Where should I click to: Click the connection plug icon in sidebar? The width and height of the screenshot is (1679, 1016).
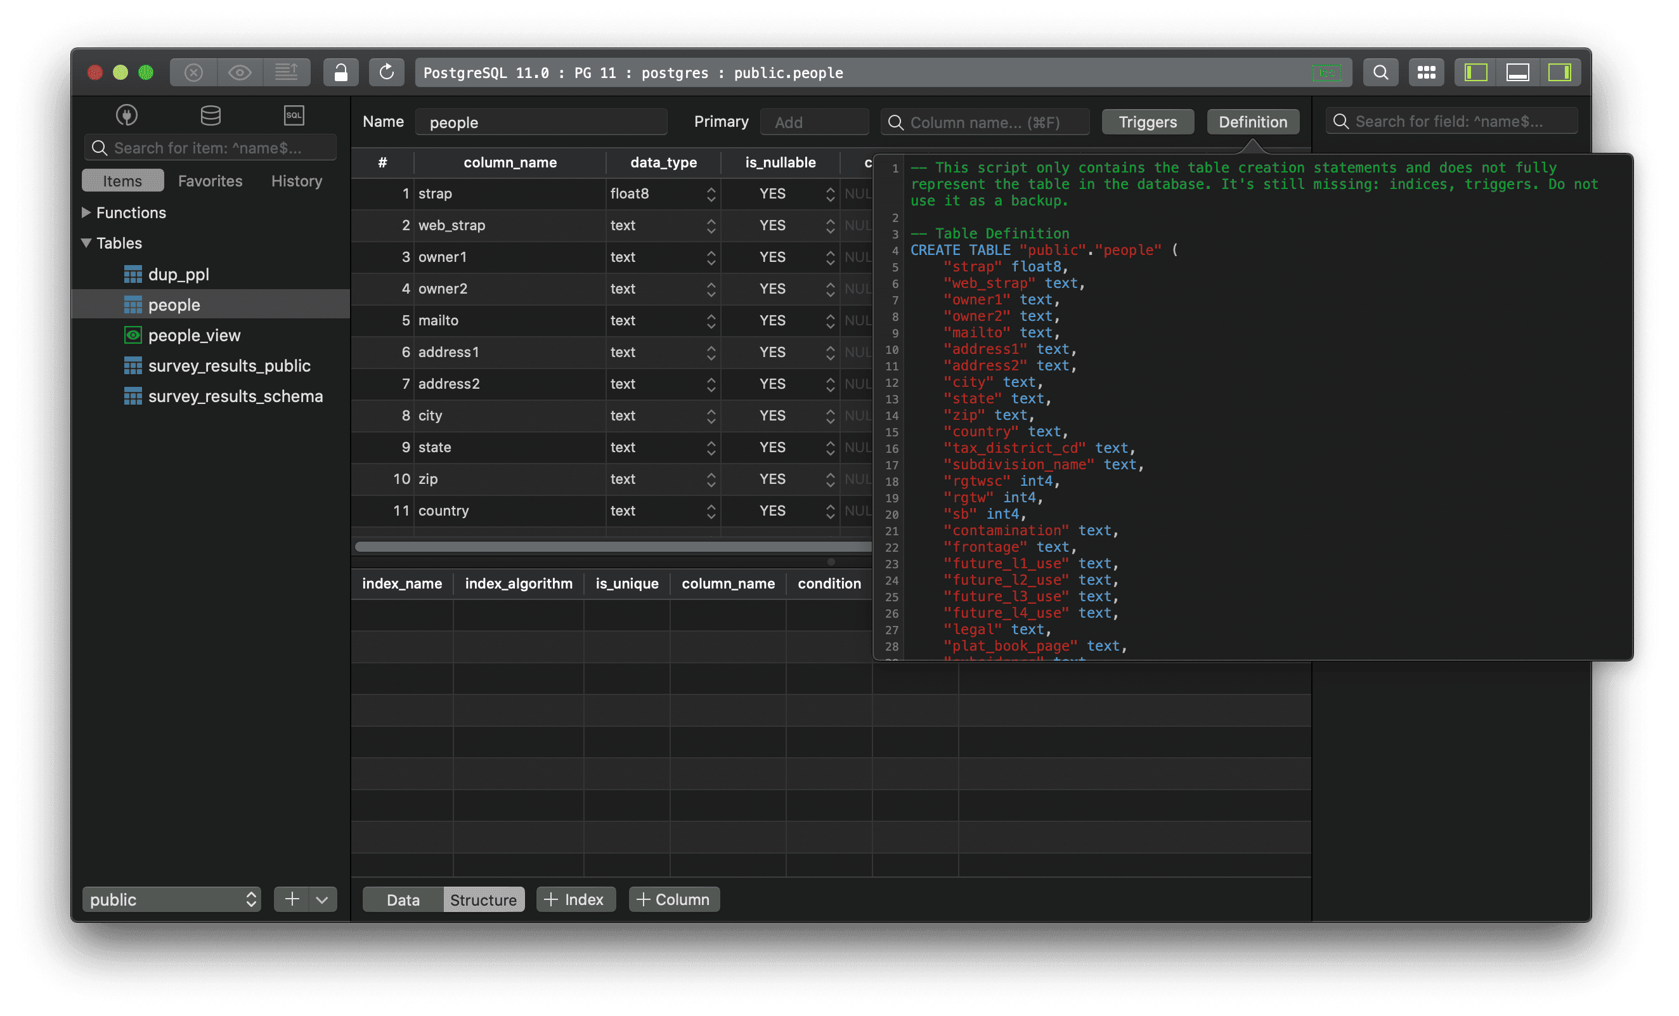[x=127, y=115]
